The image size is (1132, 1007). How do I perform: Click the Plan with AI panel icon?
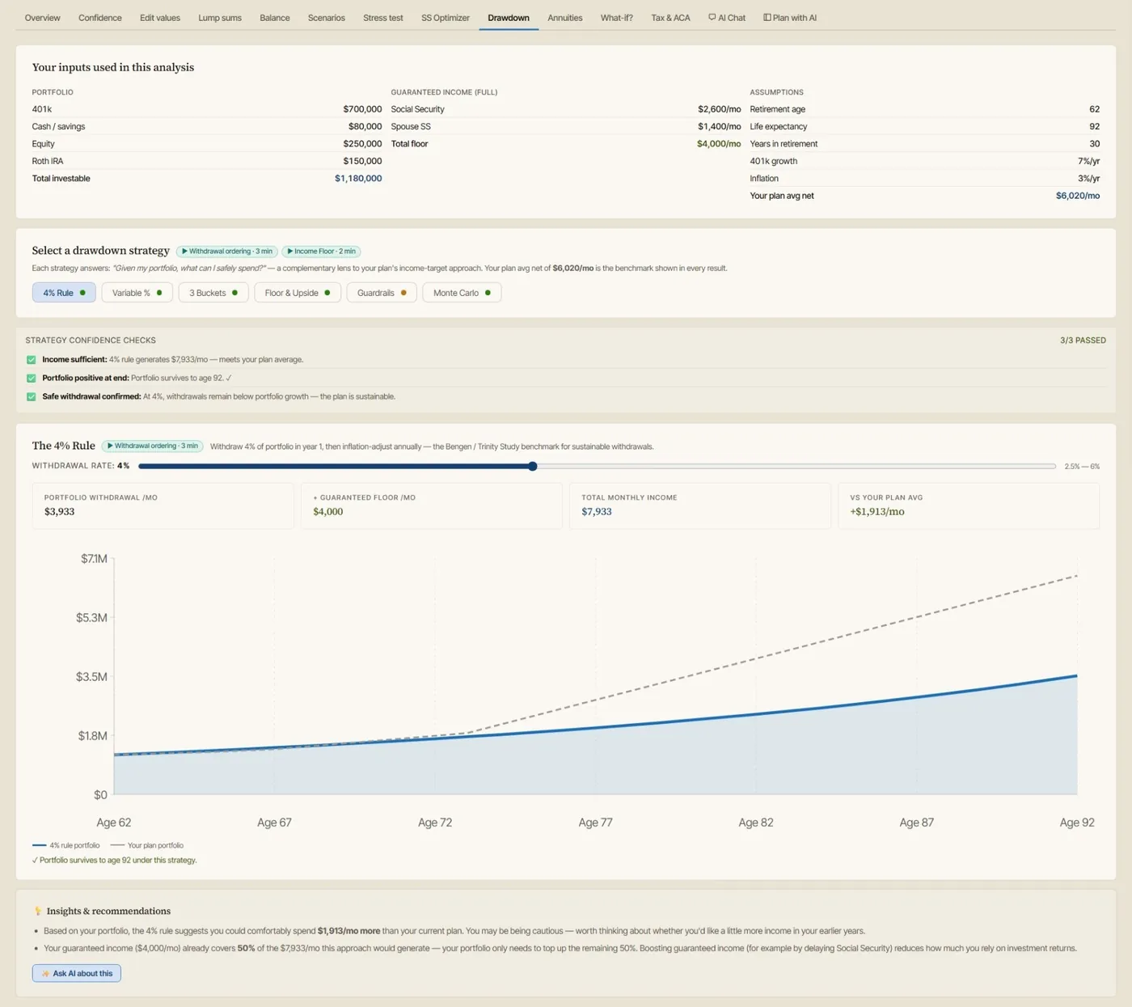[x=767, y=17]
